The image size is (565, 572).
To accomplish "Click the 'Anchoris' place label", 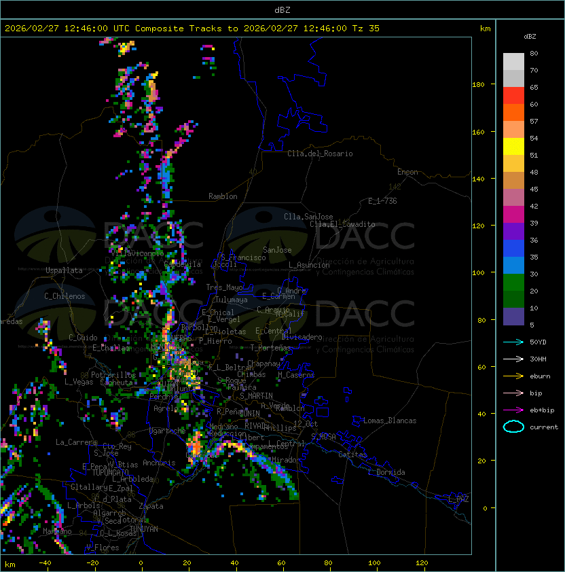I will pyautogui.click(x=159, y=463).
